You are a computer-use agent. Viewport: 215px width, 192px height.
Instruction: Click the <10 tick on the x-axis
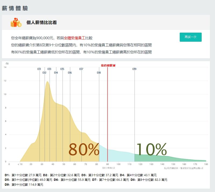20,164
